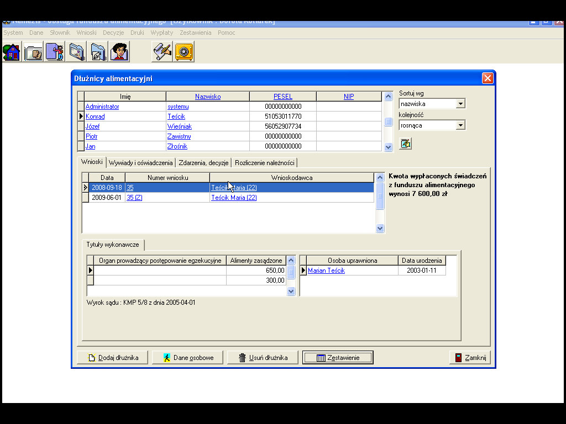Click the woman portrait toolbar icon
Screen dimensions: 566x424
tap(119, 52)
